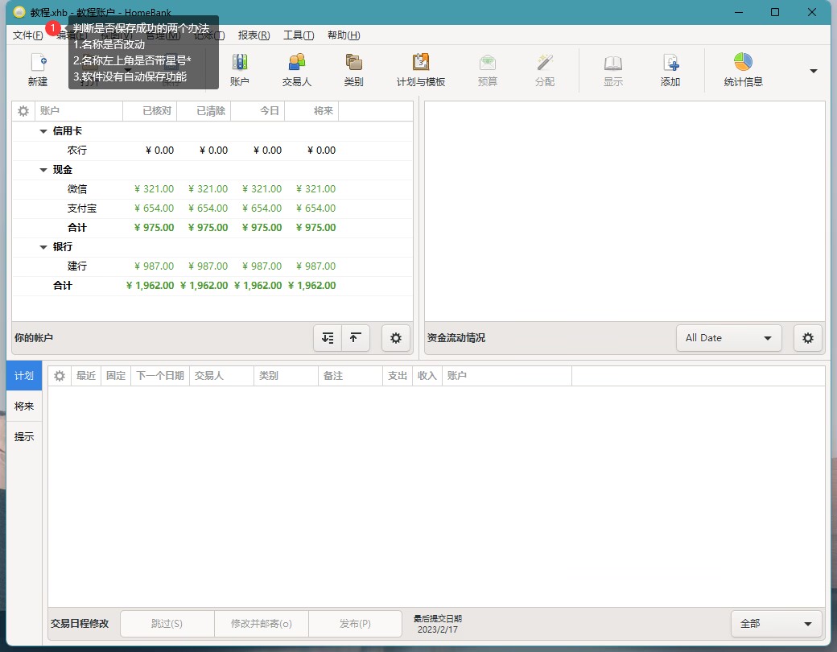
Task: Click the expand-all button in accounts panel
Action: pos(328,339)
